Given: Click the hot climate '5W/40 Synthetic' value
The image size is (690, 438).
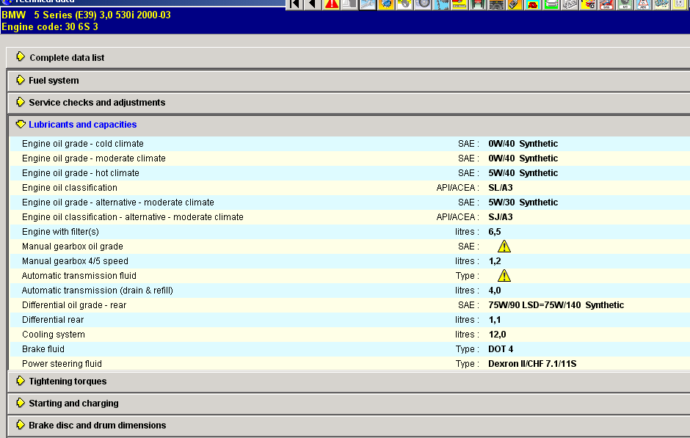Looking at the screenshot, I should tap(523, 173).
